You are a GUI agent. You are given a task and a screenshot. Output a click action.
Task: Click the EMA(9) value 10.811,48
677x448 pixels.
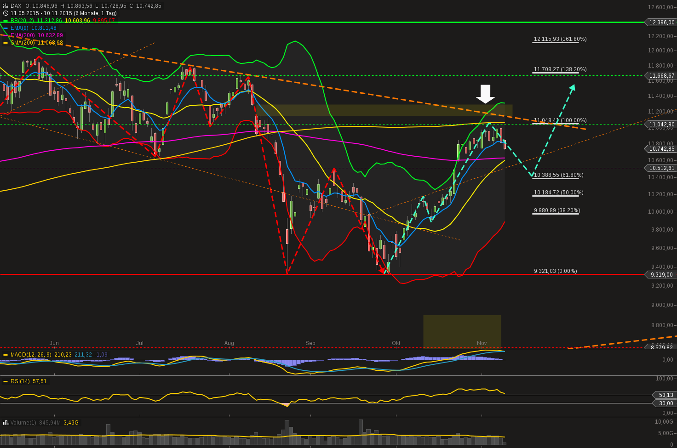44,28
